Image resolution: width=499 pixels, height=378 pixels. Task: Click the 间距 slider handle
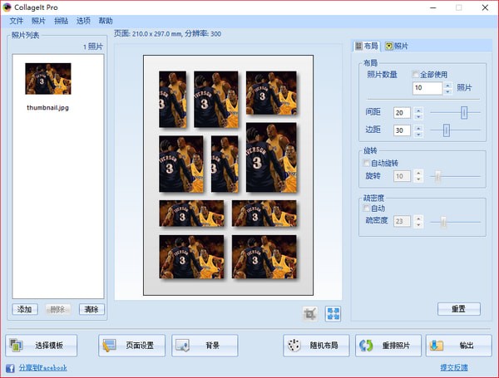click(464, 112)
